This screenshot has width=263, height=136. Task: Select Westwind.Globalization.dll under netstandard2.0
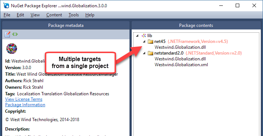[180, 59]
